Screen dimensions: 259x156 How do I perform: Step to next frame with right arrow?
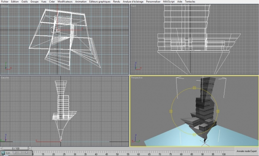pyautogui.click(x=30, y=148)
